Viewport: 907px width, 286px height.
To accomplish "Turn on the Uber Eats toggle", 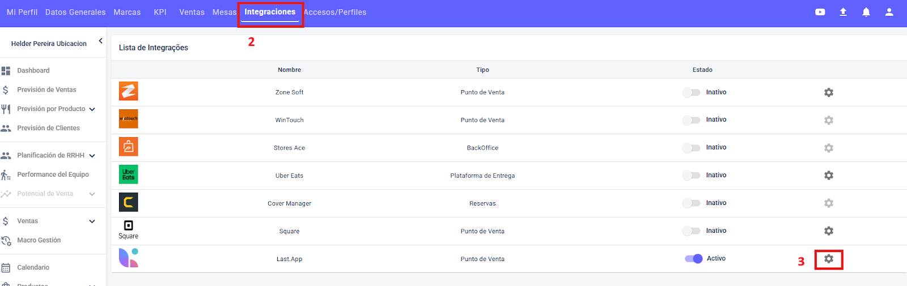I will (x=691, y=176).
